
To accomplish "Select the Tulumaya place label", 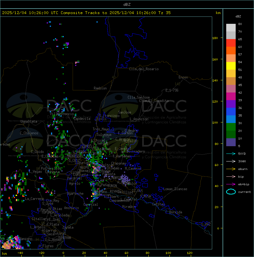I will pyautogui.click(x=104, y=135).
